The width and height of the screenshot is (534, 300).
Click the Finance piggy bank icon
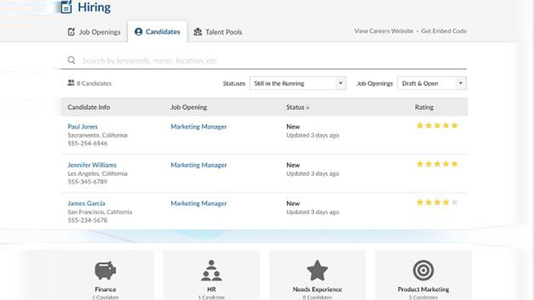(105, 270)
